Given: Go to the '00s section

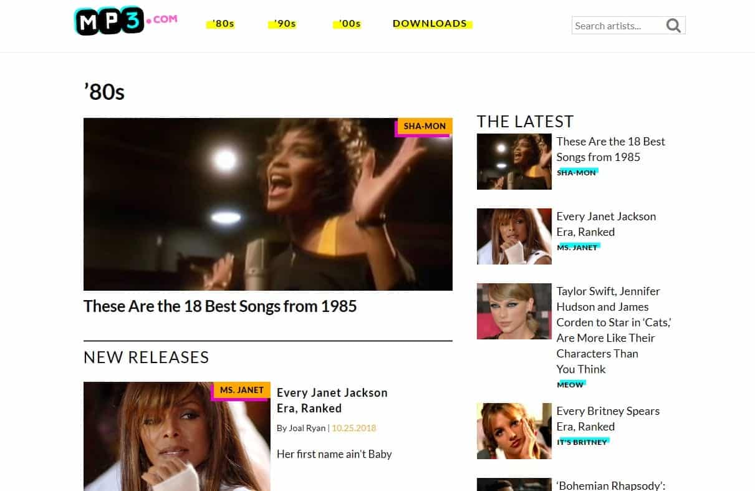Looking at the screenshot, I should coord(349,24).
